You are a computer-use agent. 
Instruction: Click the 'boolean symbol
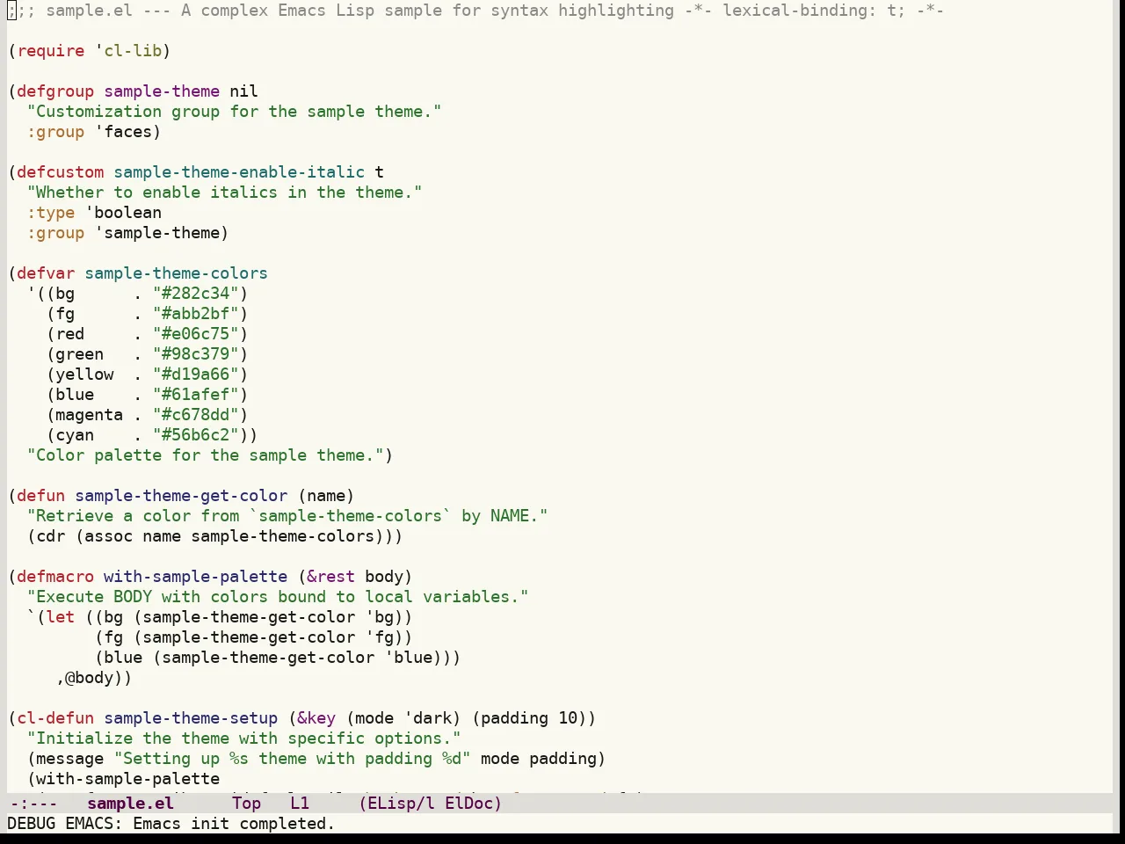click(x=123, y=213)
